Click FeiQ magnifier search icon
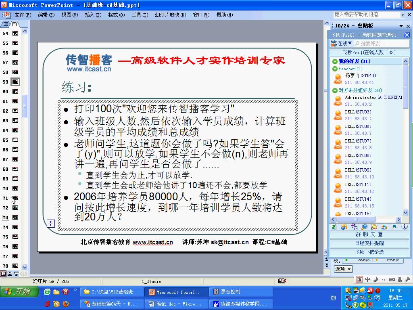The image size is (413, 310). click(364, 227)
